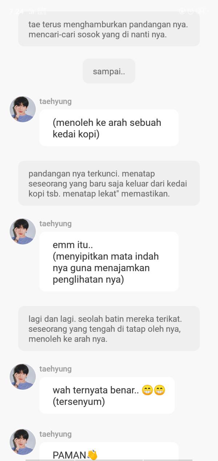The width and height of the screenshot is (218, 461).
Task: Tap the taehyung name above the kedai kopi bubble
Action: [x=55, y=102]
